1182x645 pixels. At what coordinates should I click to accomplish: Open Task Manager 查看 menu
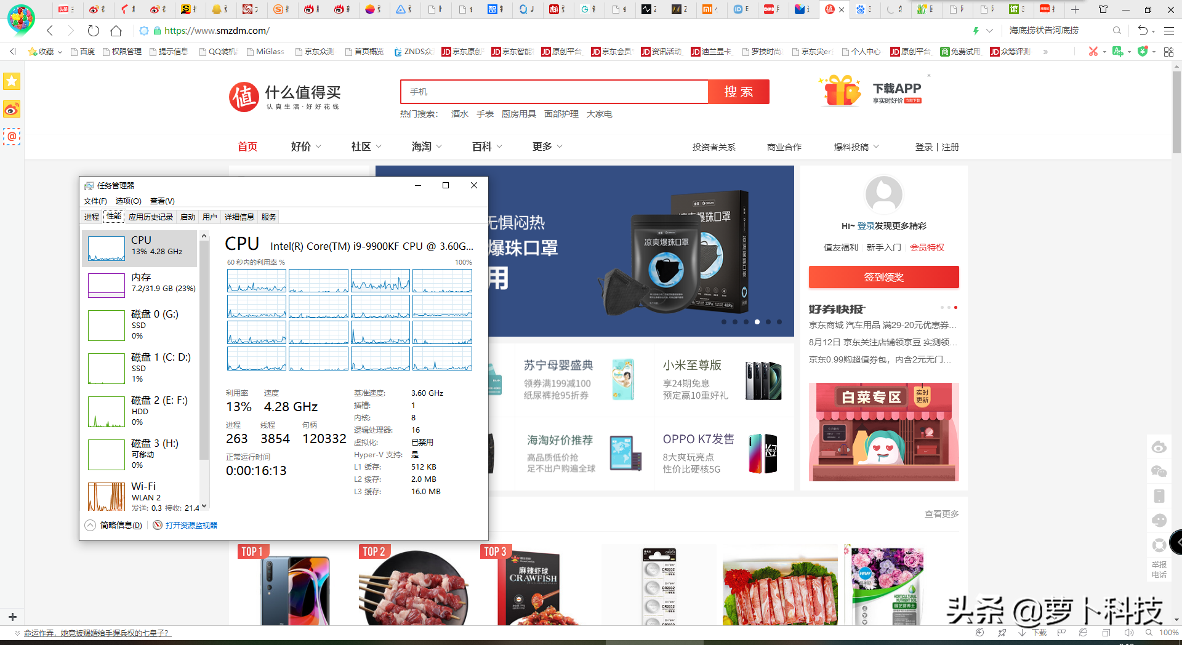tap(162, 201)
